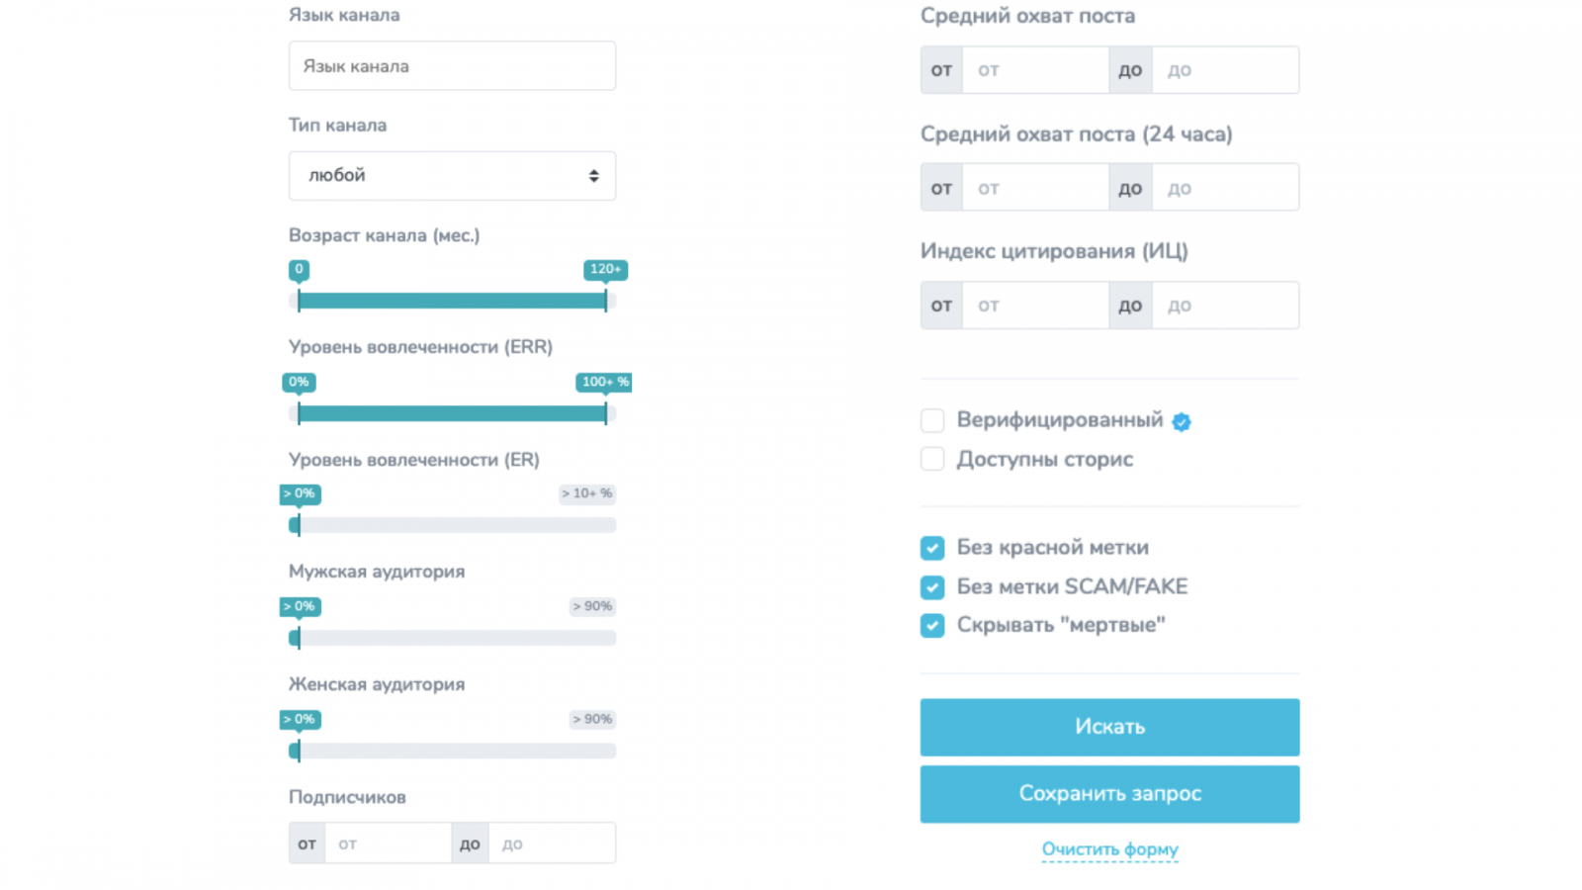Toggle Скрывать "мертвые" checkbox
The width and height of the screenshot is (1582, 890).
[932, 626]
